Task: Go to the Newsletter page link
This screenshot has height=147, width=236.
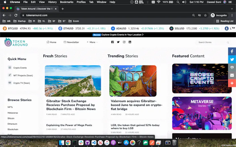Action: pos(71,42)
